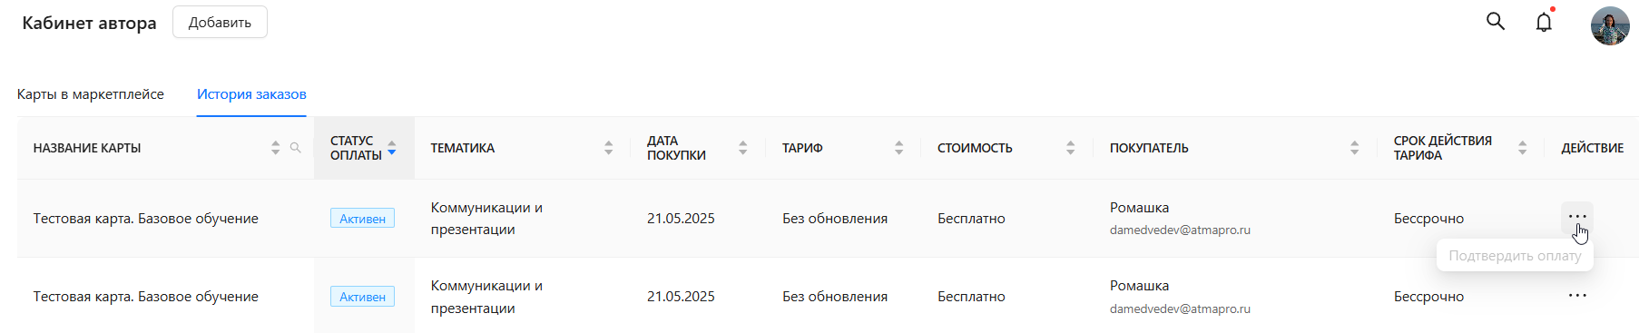The image size is (1639, 333).
Task: Sort by Название карты column arrows
Action: [x=275, y=148]
